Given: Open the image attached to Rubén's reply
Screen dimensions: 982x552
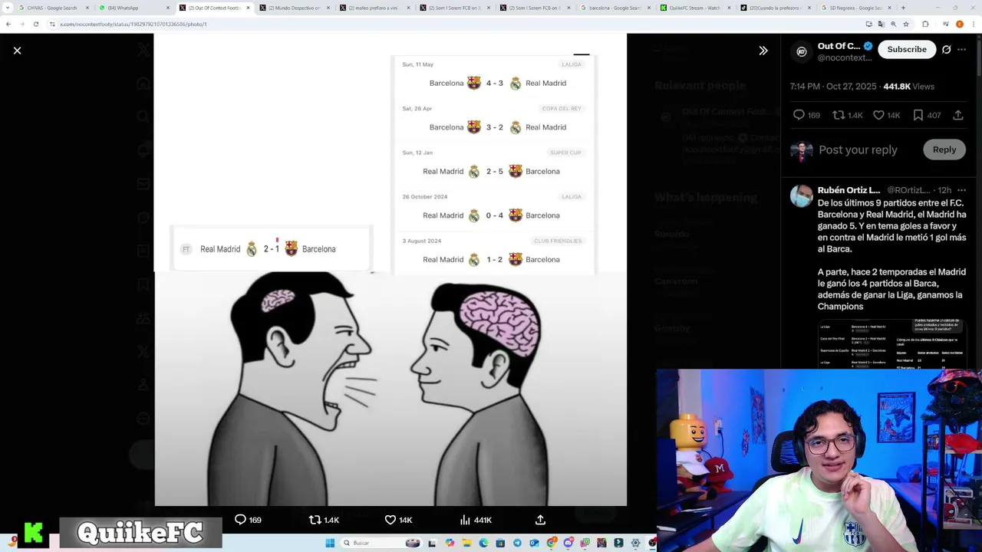Looking at the screenshot, I should [x=891, y=343].
